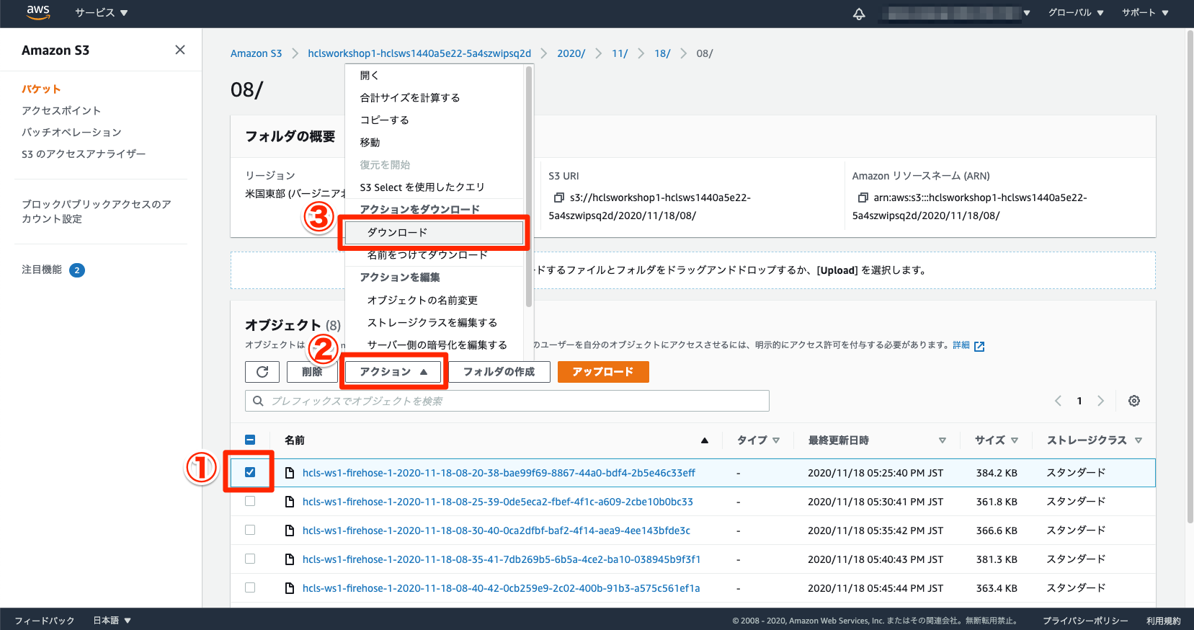Check the 08-40-42 object checkbox
This screenshot has width=1194, height=630.
pyautogui.click(x=250, y=587)
